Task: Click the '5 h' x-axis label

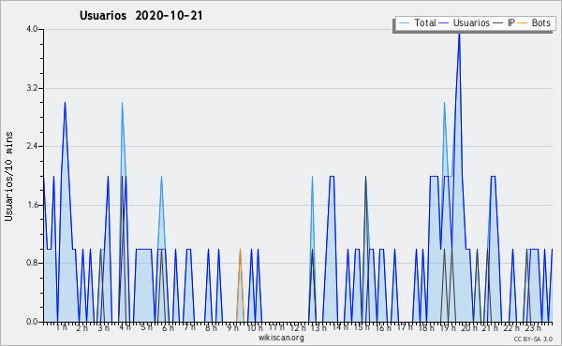Action: 146,327
